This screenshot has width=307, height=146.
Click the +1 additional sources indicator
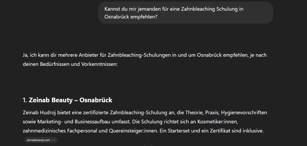[53, 140]
